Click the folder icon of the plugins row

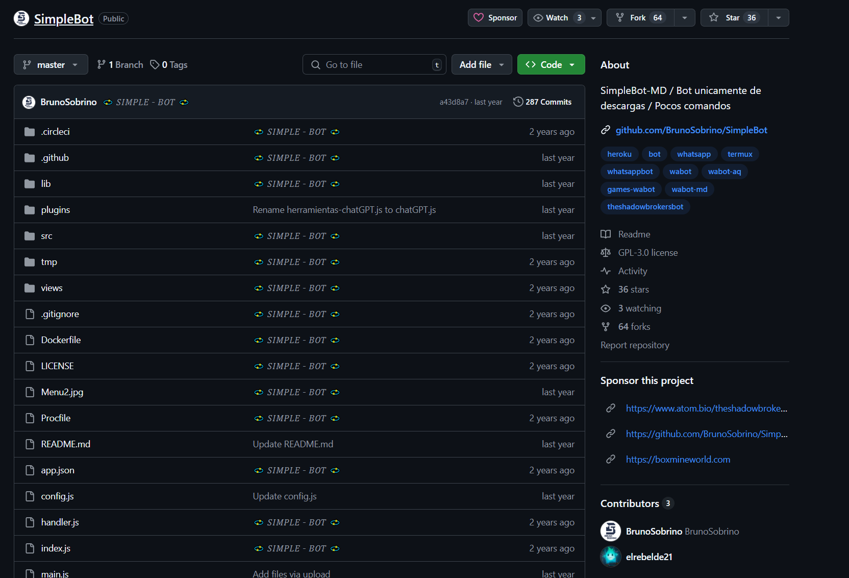(30, 210)
